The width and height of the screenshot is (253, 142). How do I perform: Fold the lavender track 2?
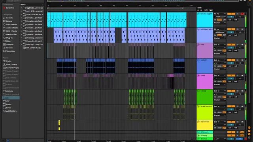(198, 29)
